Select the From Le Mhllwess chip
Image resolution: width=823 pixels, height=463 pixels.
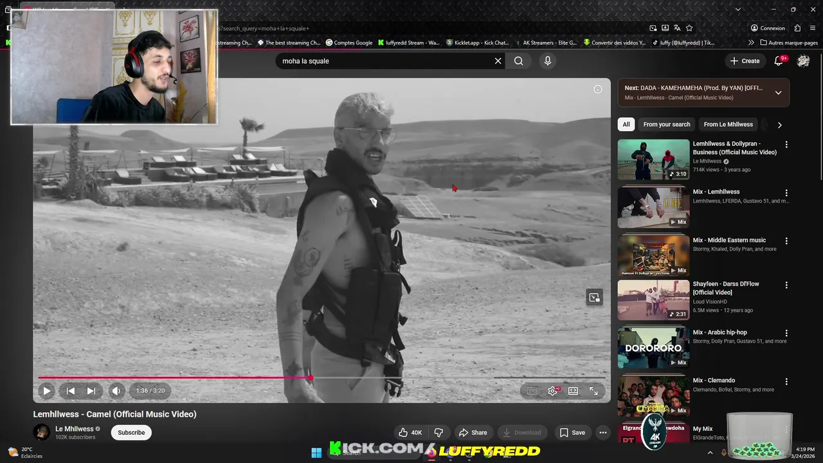pos(728,124)
